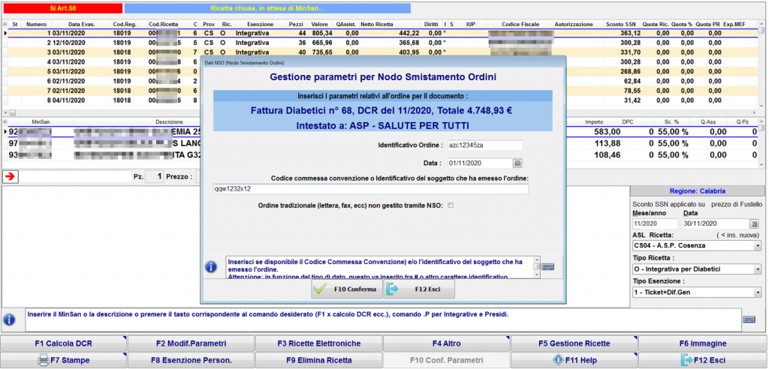This screenshot has height=369, width=769.
Task: Click the keyboard icon at the bottom right hint bar
Action: (x=749, y=319)
